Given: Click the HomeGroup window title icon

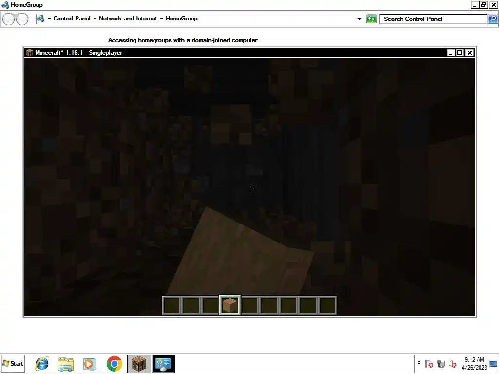Looking at the screenshot, I should tap(5, 5).
